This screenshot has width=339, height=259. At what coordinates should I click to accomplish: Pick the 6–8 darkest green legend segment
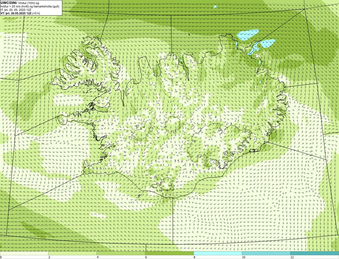click(x=169, y=253)
